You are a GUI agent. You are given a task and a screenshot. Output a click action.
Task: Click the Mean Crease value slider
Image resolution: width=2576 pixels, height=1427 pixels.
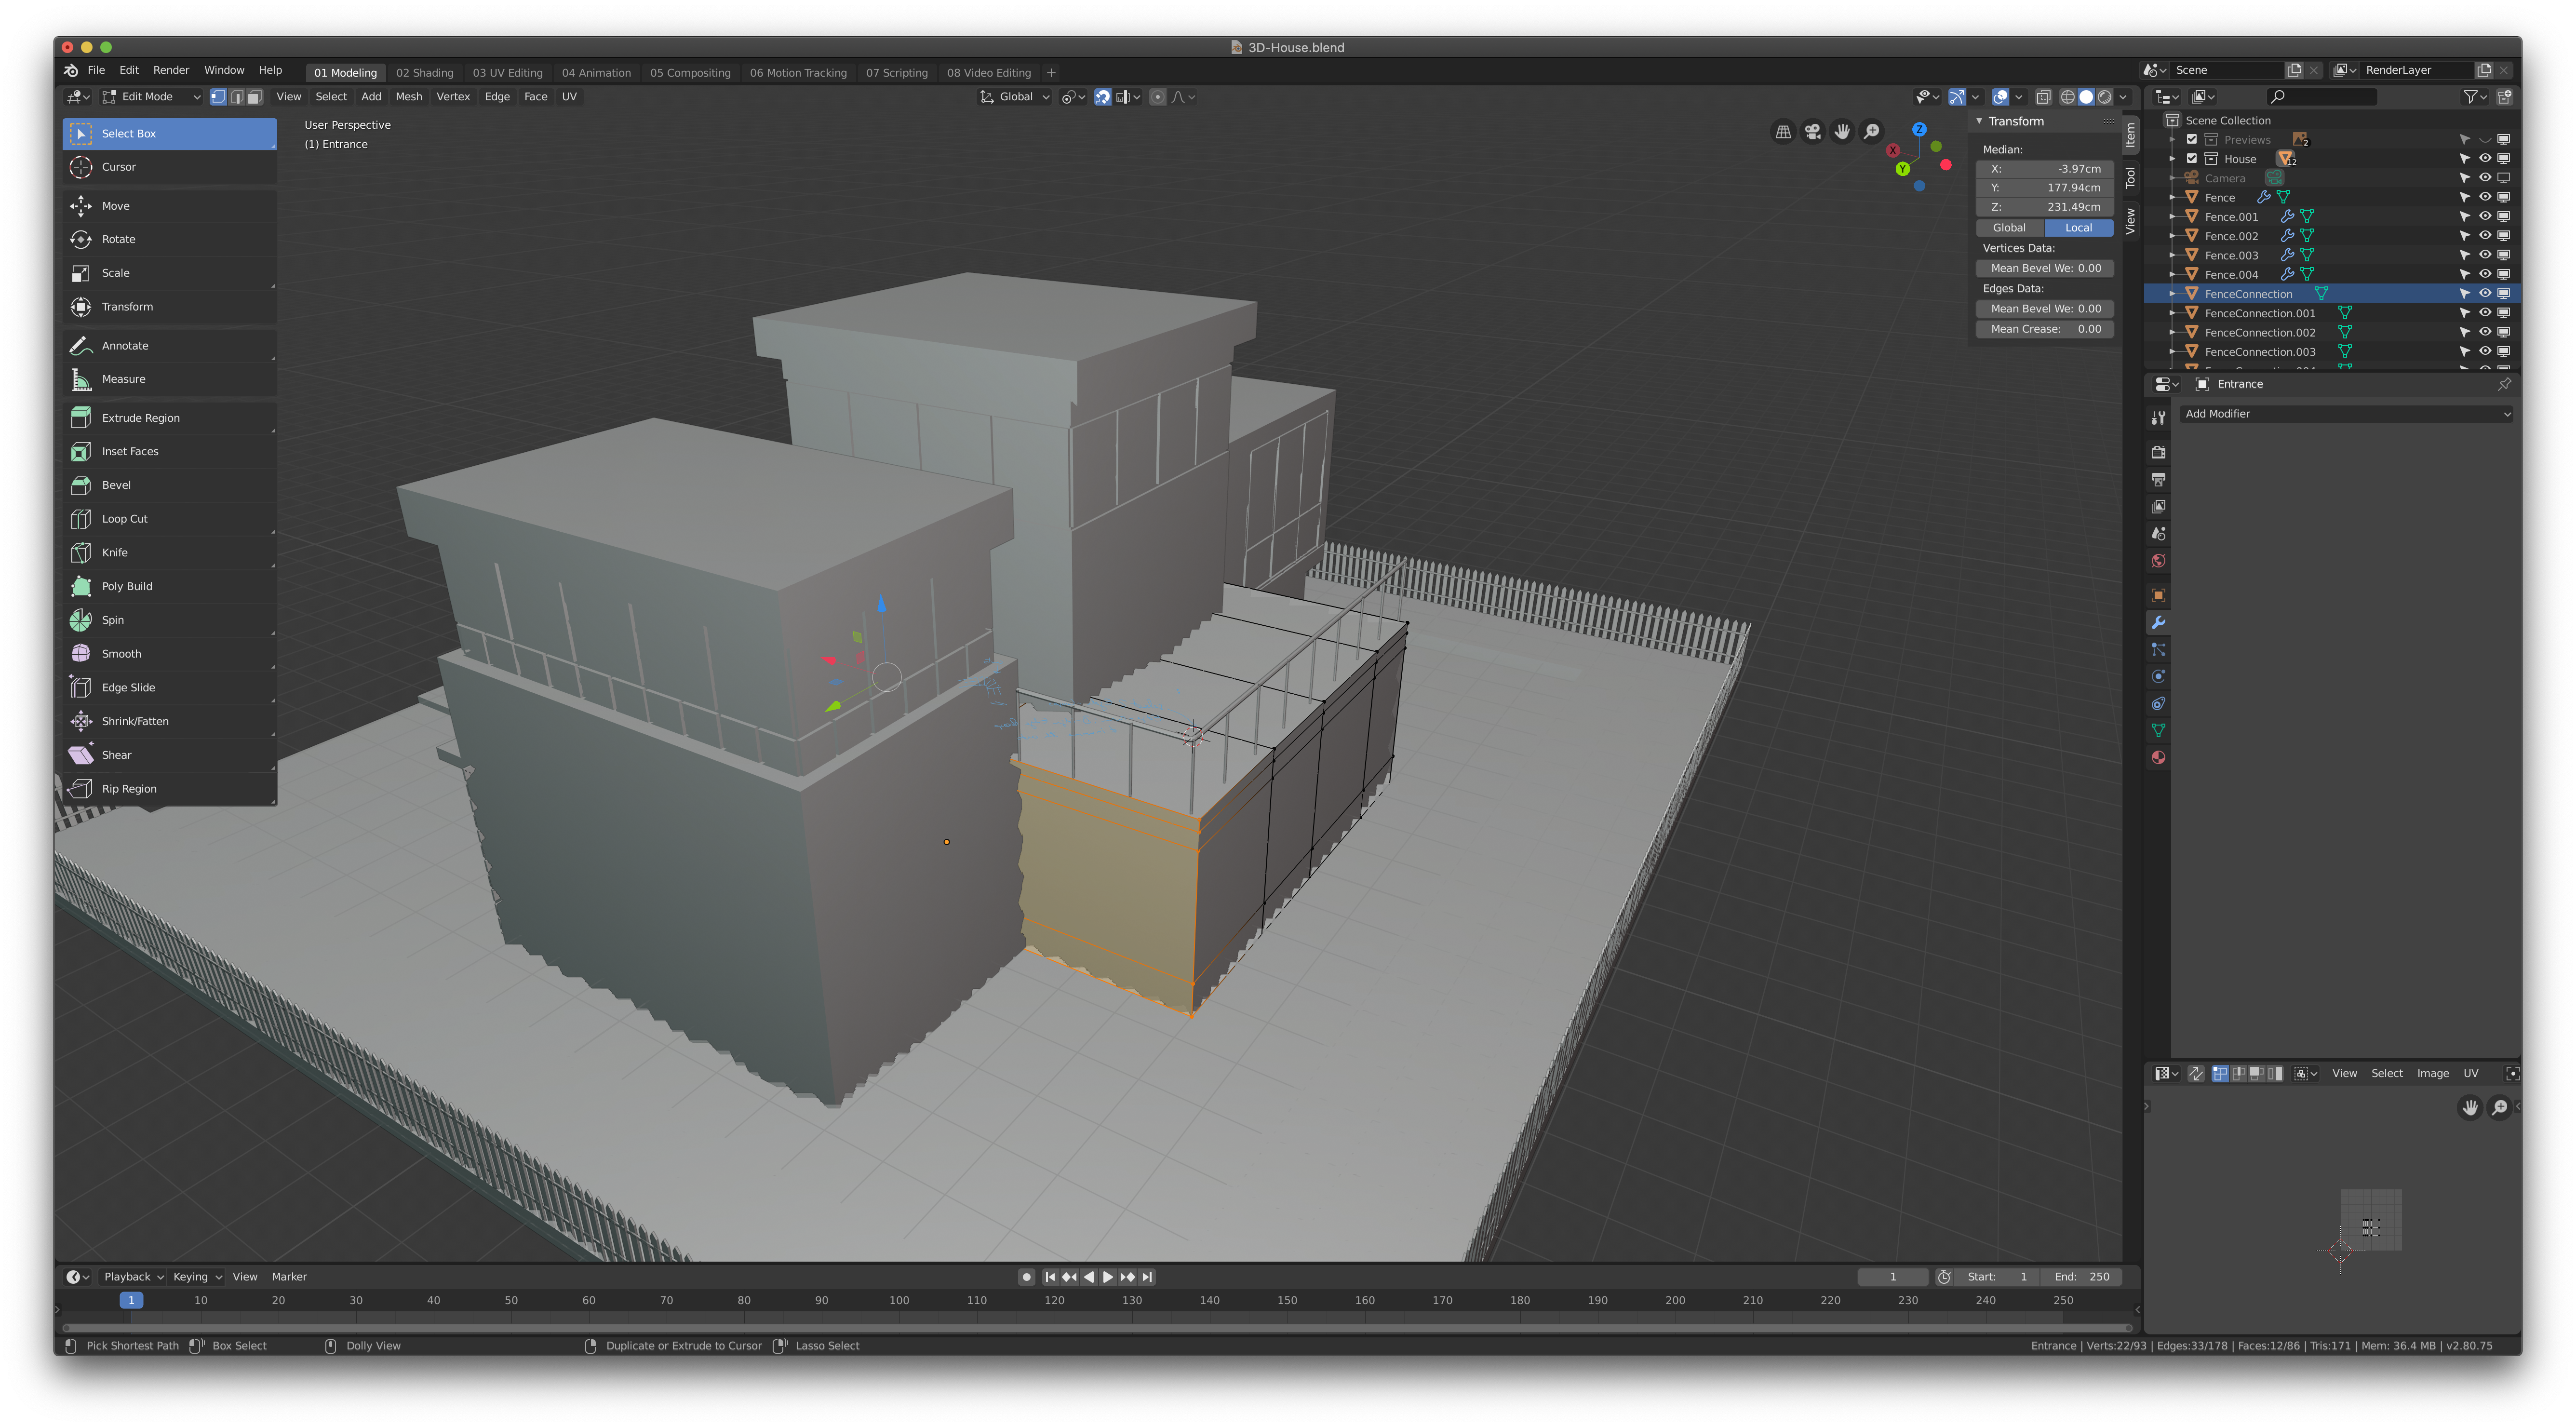[x=2044, y=328]
